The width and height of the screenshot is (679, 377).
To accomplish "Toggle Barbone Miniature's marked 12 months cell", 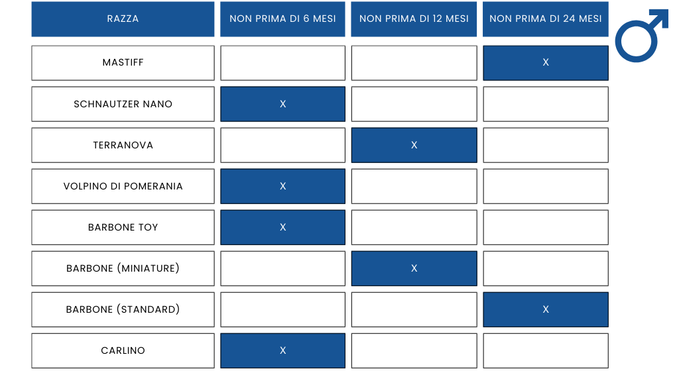I will tap(414, 268).
